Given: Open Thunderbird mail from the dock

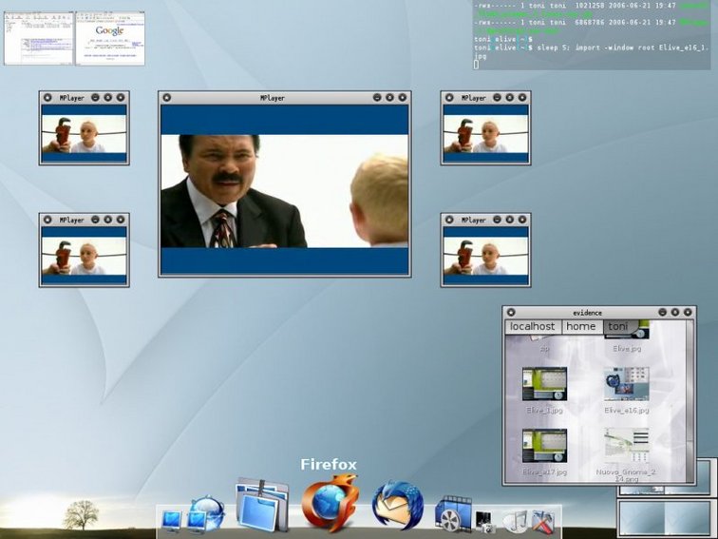Looking at the screenshot, I should (x=398, y=505).
